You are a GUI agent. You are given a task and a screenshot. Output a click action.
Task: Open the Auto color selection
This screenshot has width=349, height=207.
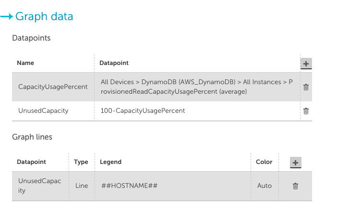pyautogui.click(x=265, y=185)
